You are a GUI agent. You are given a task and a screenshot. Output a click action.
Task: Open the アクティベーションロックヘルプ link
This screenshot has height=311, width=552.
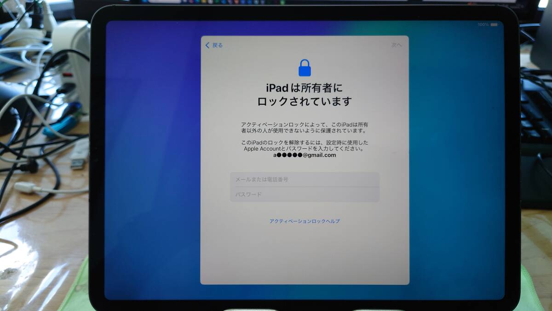[305, 221]
